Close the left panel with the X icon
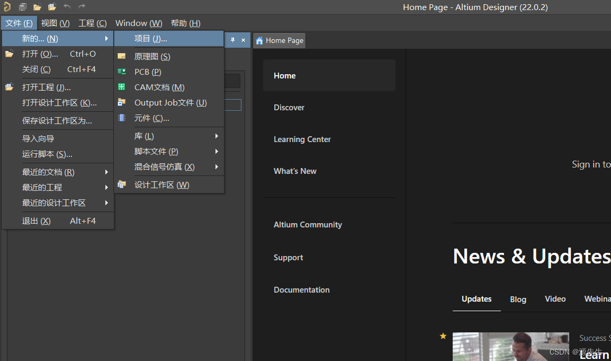The height and width of the screenshot is (361, 611). [x=243, y=40]
